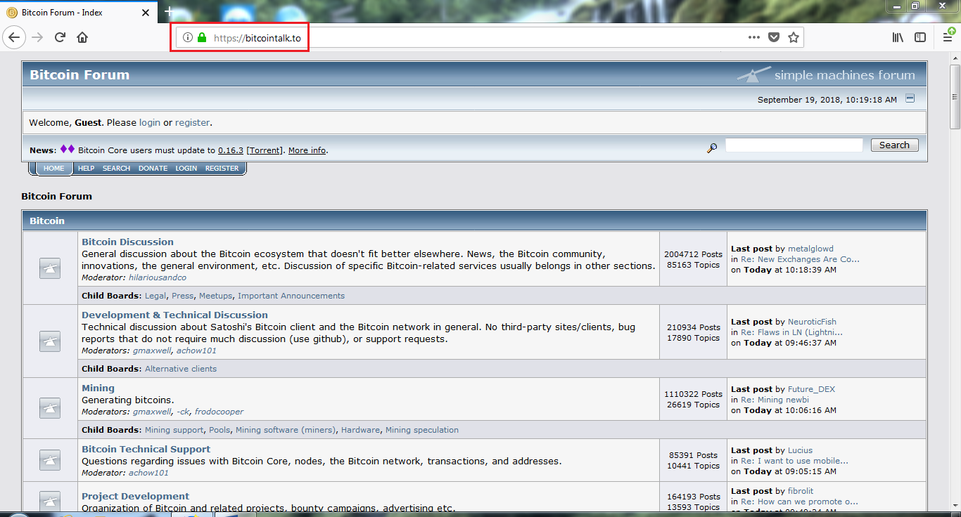Click the simple machines forum logo

(x=827, y=74)
